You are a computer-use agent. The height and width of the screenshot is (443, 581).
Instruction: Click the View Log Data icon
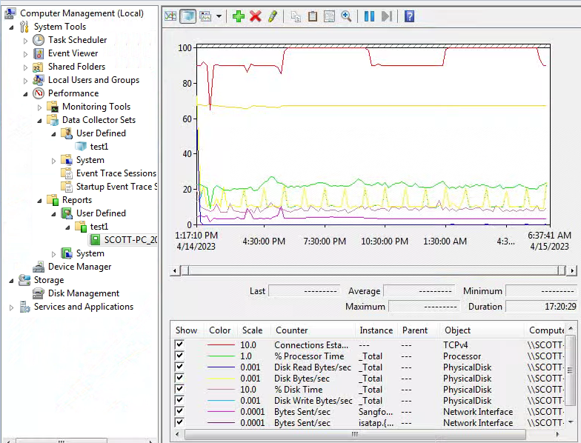coord(187,16)
